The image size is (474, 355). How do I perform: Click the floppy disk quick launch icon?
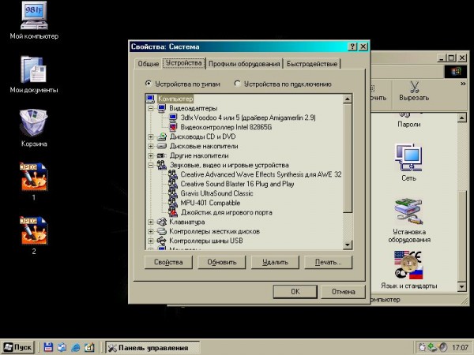pyautogui.click(x=48, y=347)
